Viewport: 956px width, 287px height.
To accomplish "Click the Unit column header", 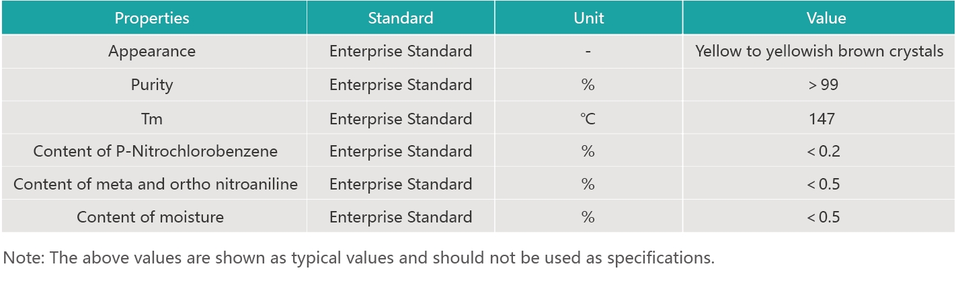I will pos(588,18).
